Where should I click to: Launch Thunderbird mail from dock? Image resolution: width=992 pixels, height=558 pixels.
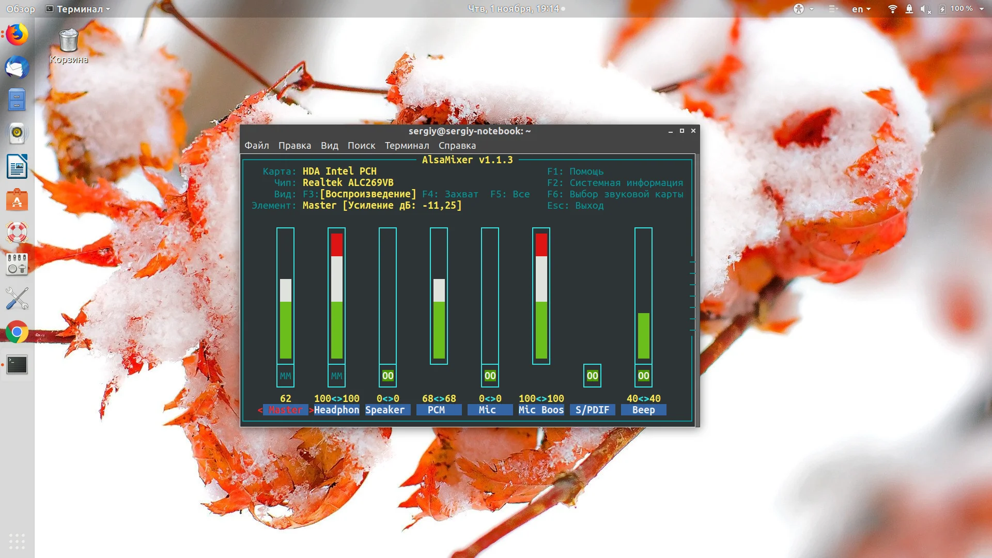coord(17,68)
